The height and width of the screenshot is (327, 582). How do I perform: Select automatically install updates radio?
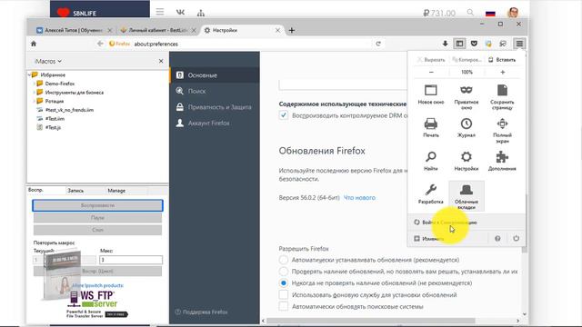[283, 260]
